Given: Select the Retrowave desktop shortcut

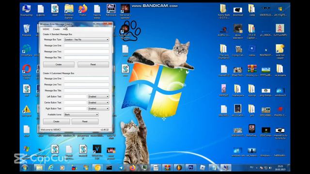Looking at the screenshot, I should pyautogui.click(x=111, y=11).
